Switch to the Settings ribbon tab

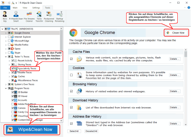(36, 8)
